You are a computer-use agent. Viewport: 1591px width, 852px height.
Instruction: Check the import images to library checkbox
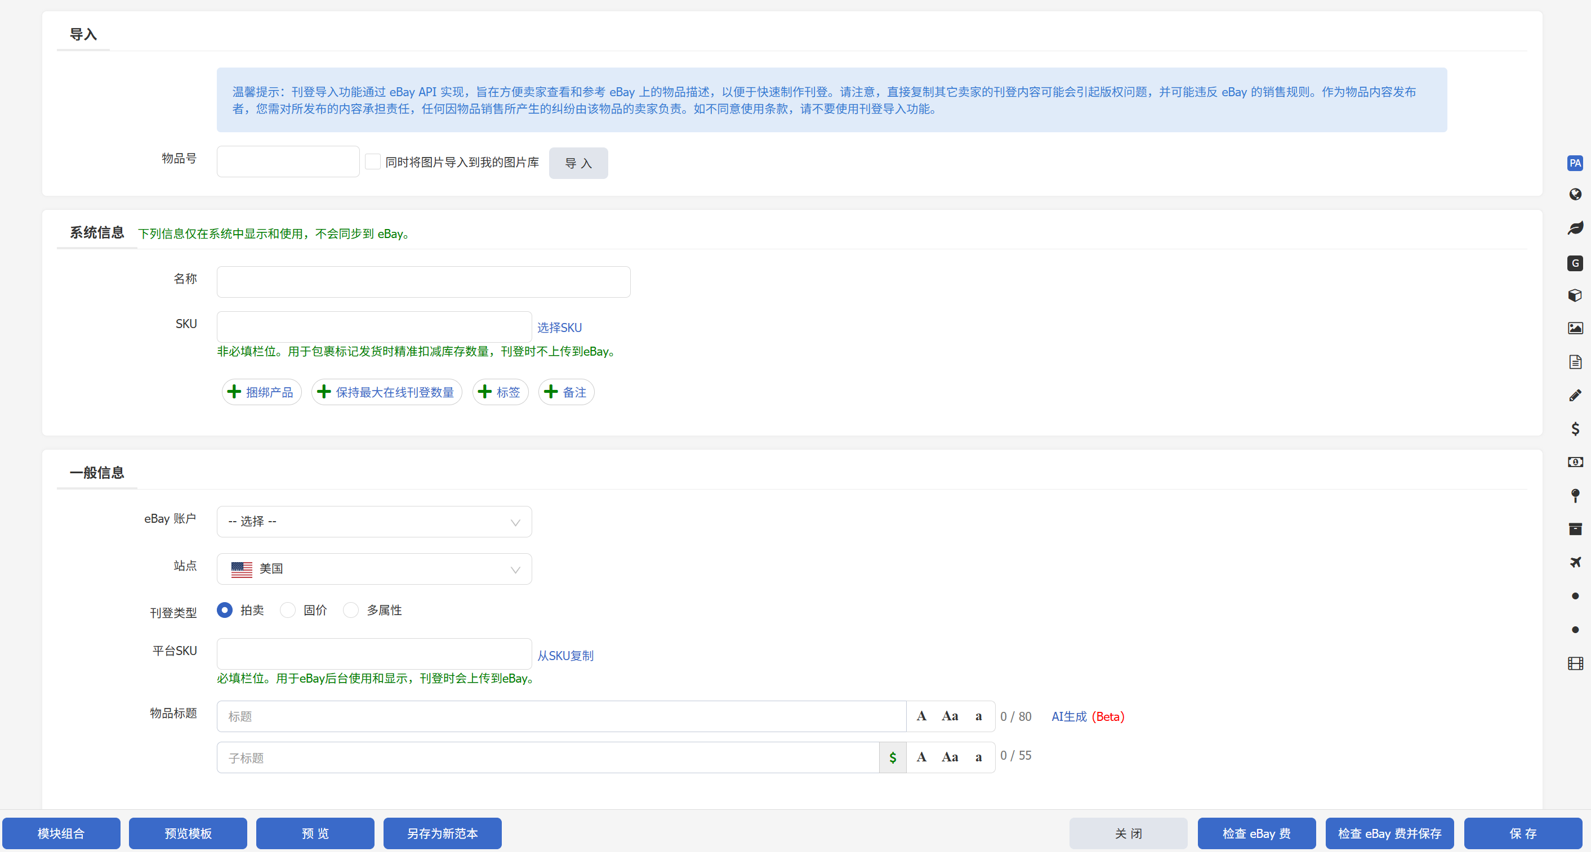point(372,162)
